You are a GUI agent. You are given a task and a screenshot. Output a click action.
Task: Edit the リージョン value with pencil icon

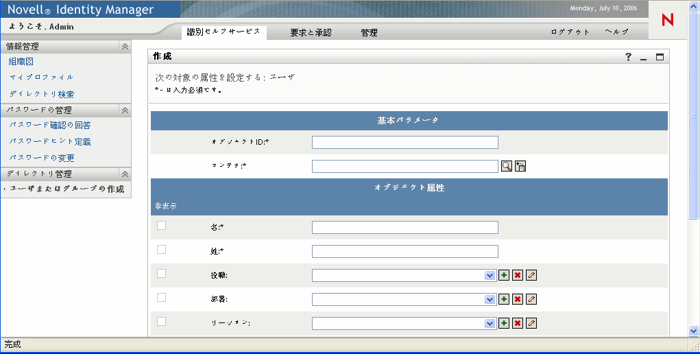531,323
